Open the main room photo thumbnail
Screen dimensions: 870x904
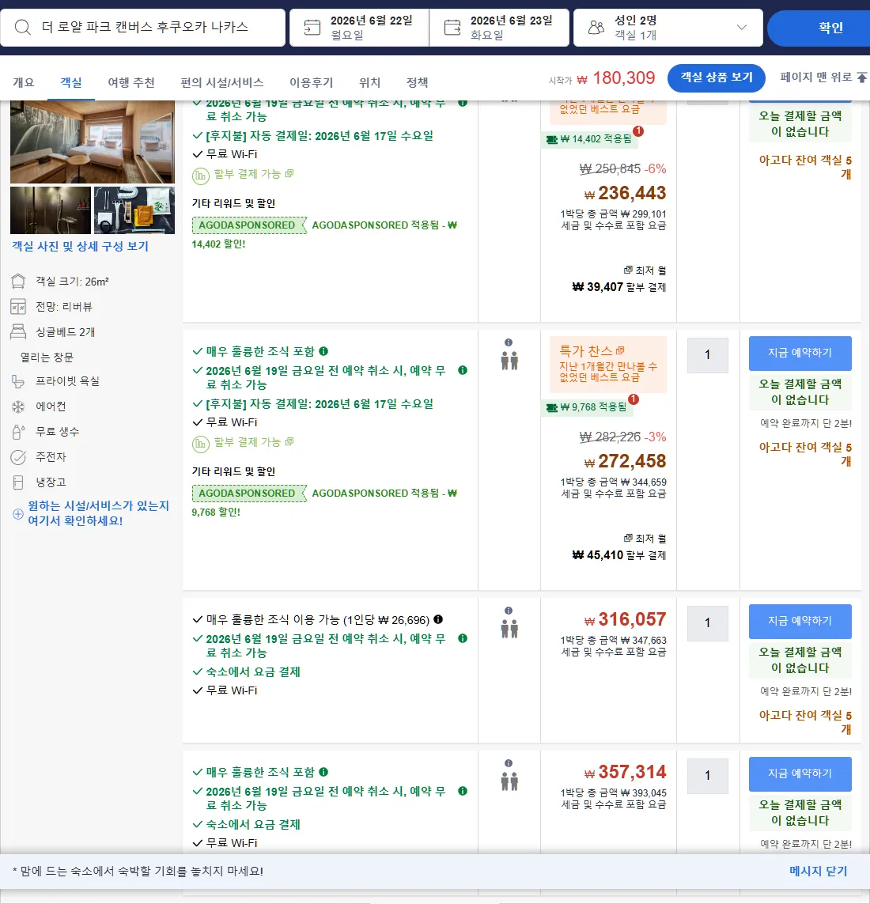point(93,142)
